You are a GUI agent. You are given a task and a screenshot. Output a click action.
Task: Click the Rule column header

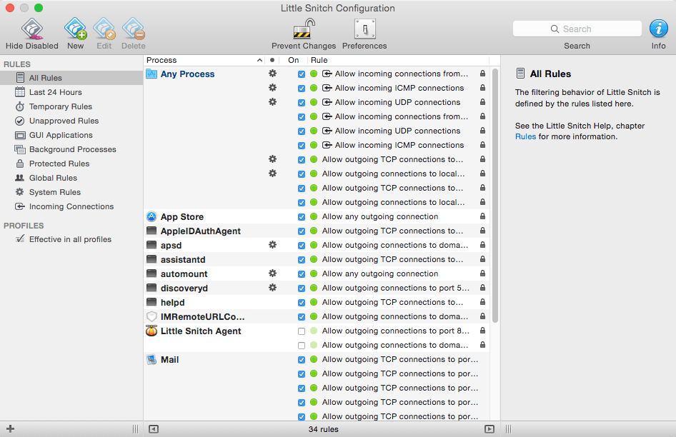[399, 60]
